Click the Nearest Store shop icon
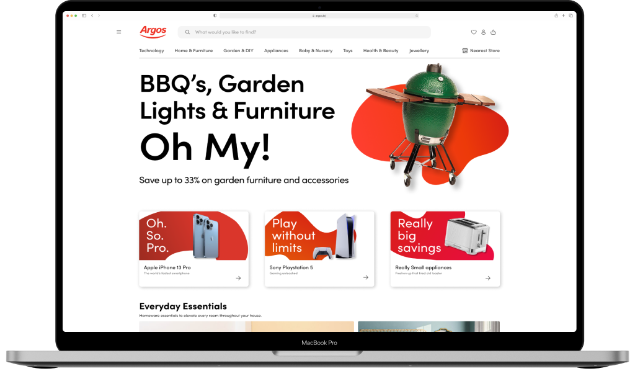The image size is (635, 371). 465,51
